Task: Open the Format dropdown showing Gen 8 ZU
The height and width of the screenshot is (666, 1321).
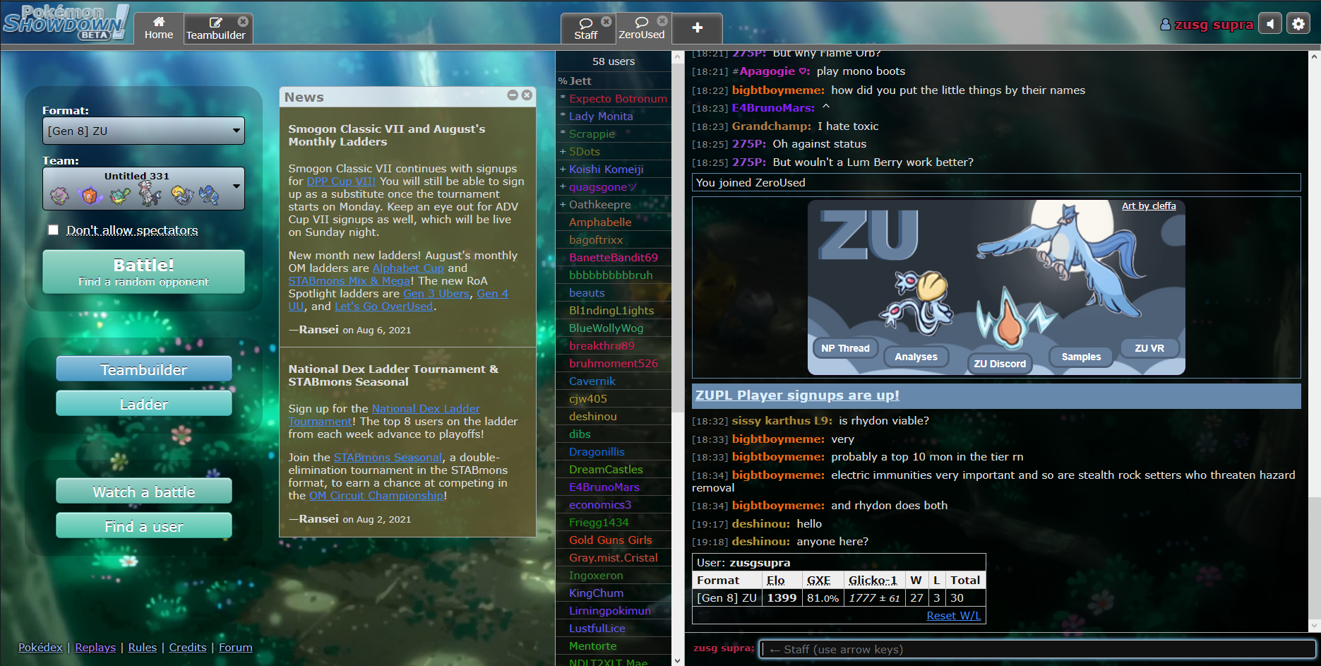Action: click(143, 131)
